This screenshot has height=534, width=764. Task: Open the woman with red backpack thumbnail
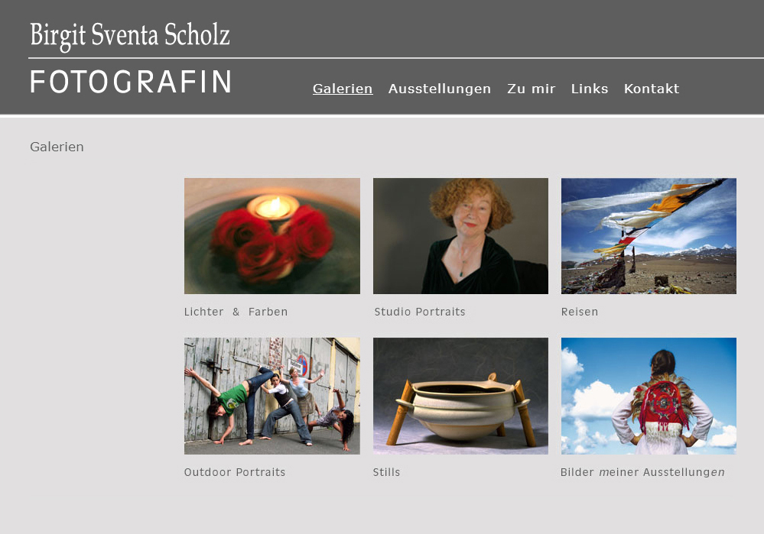649,396
